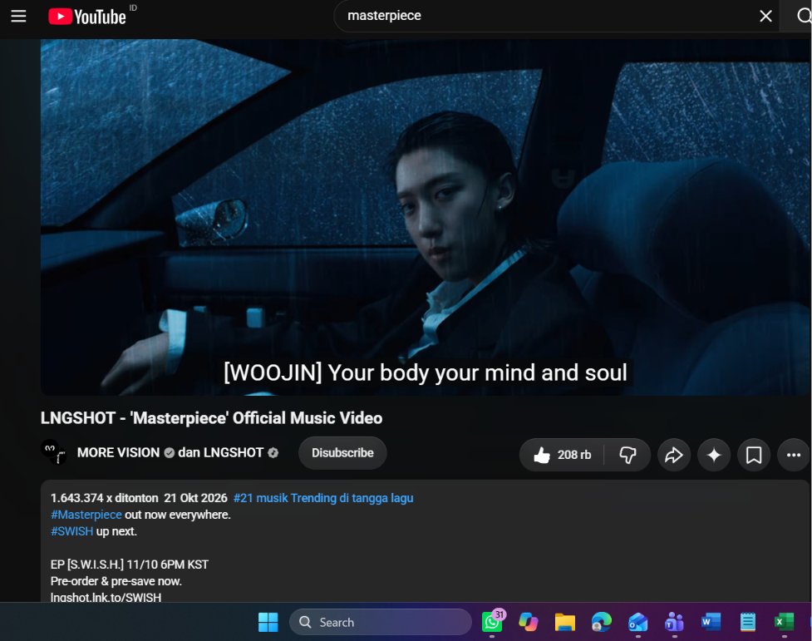Click the Disubscribe button

(342, 453)
